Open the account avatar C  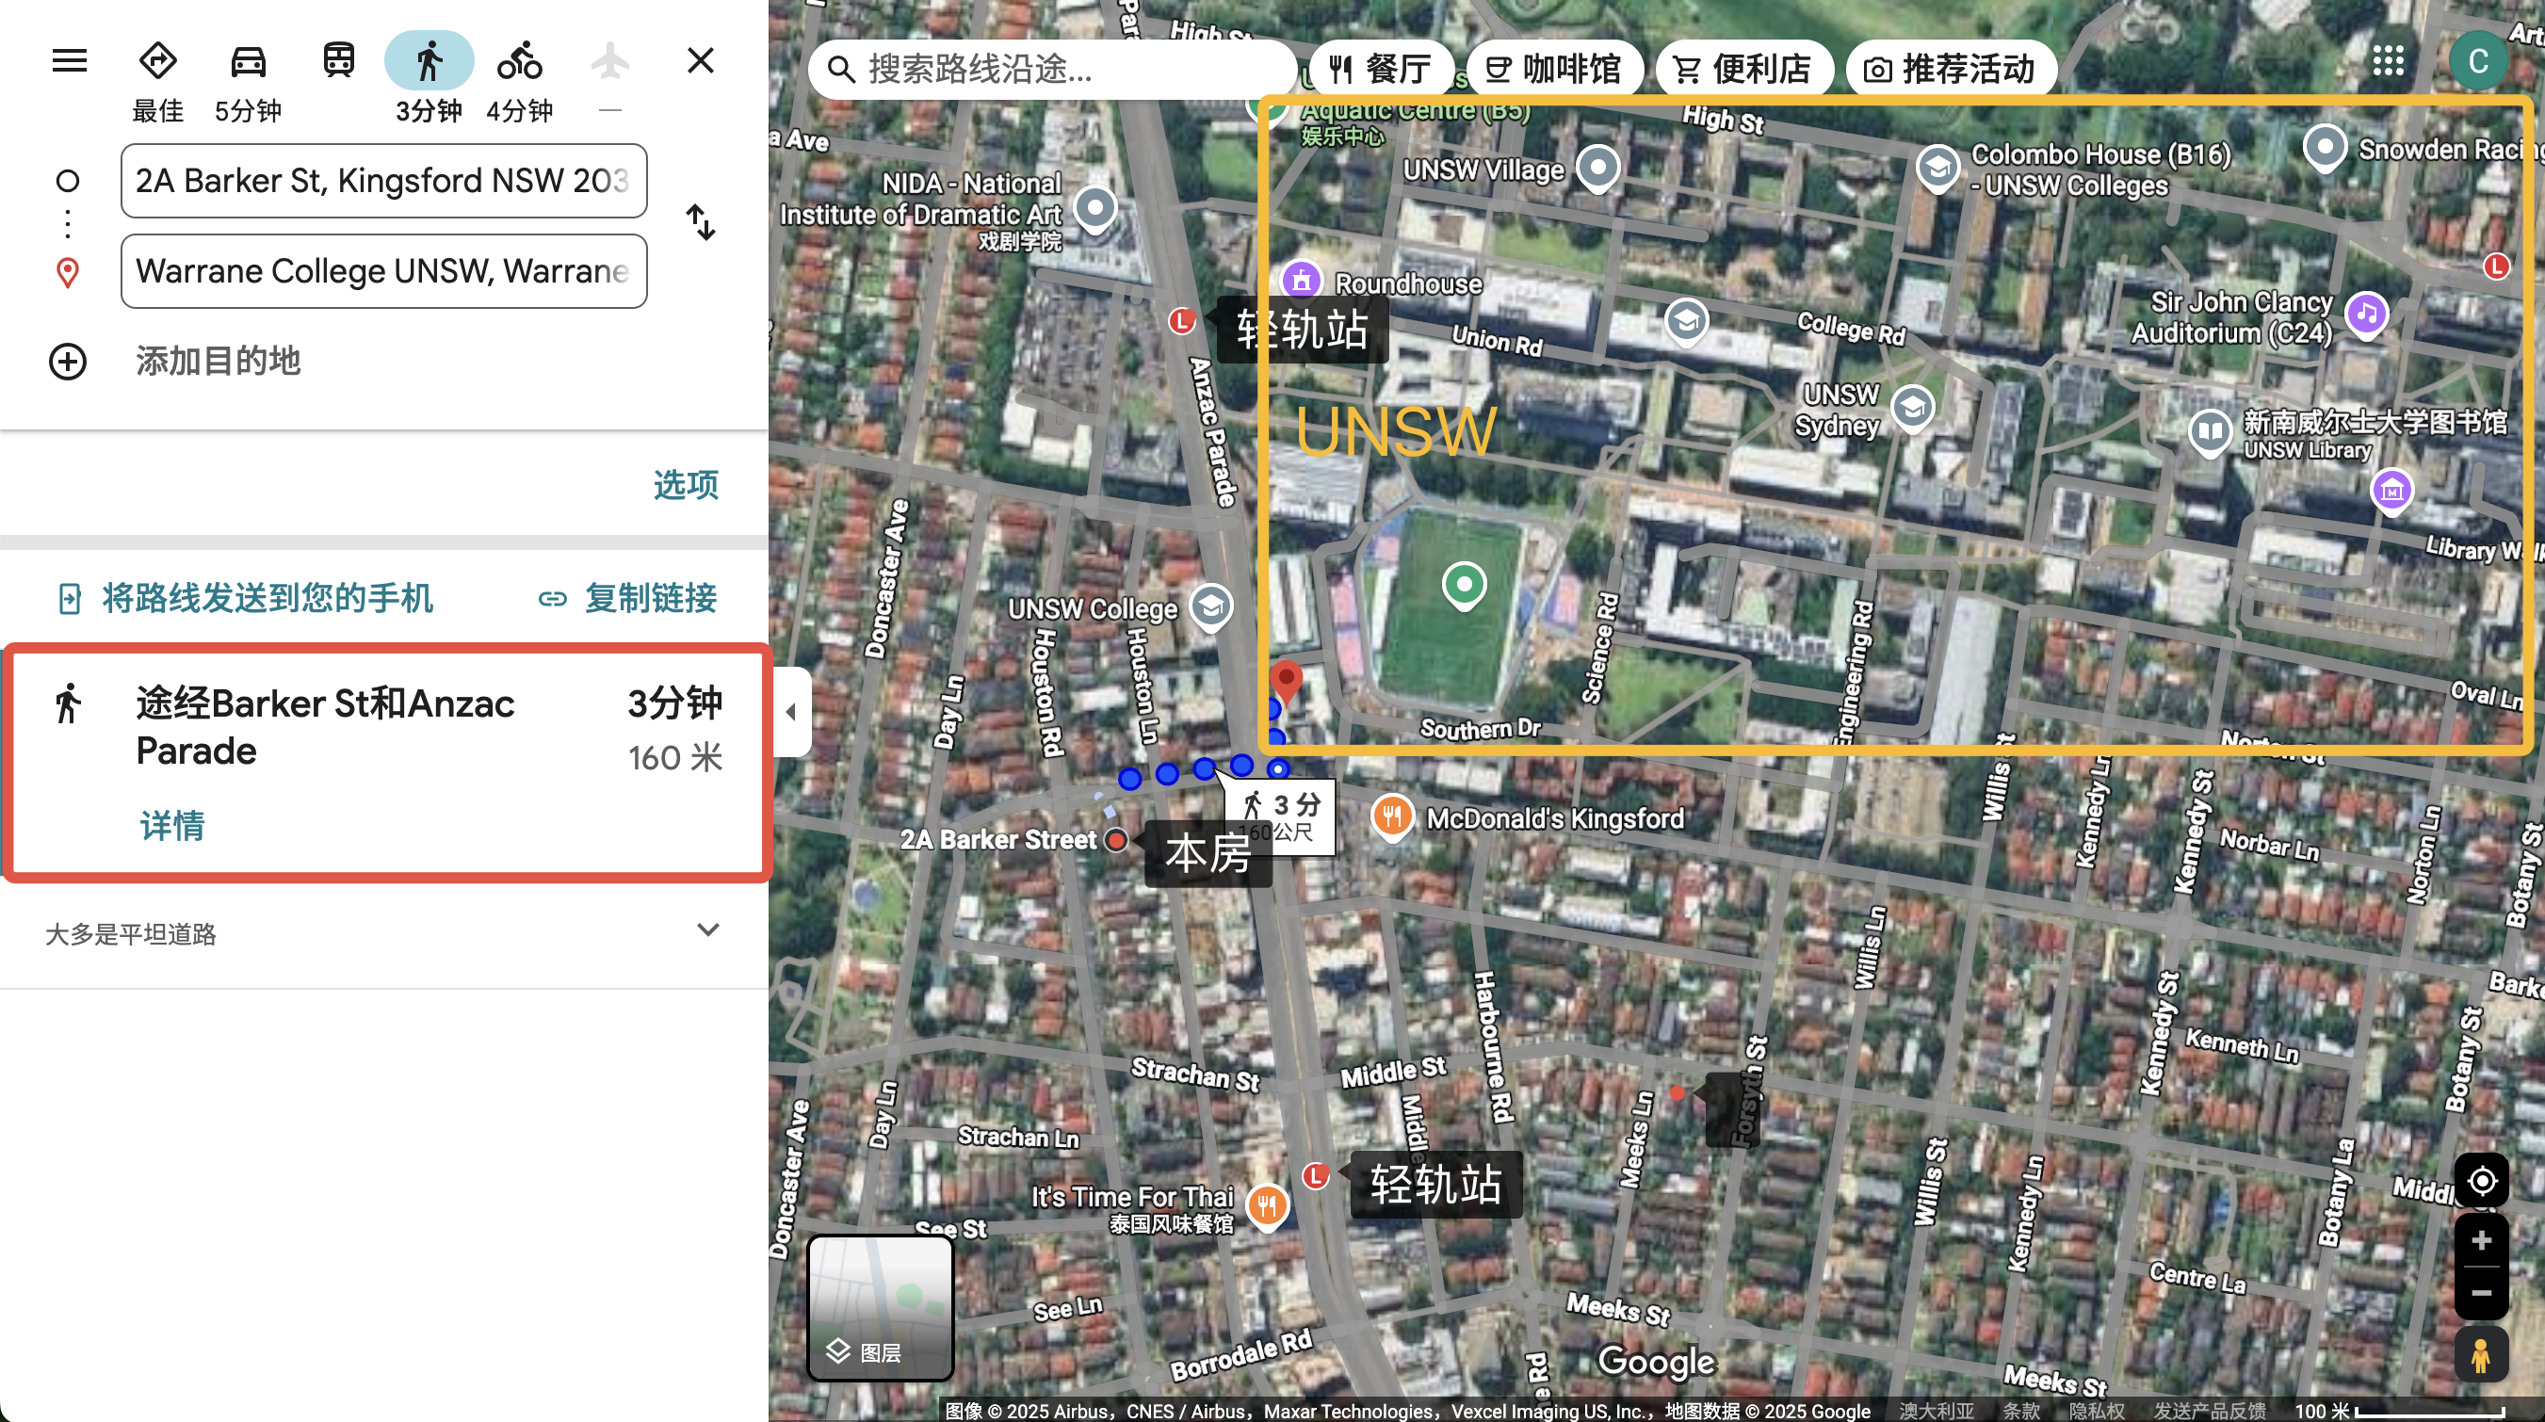point(2477,61)
